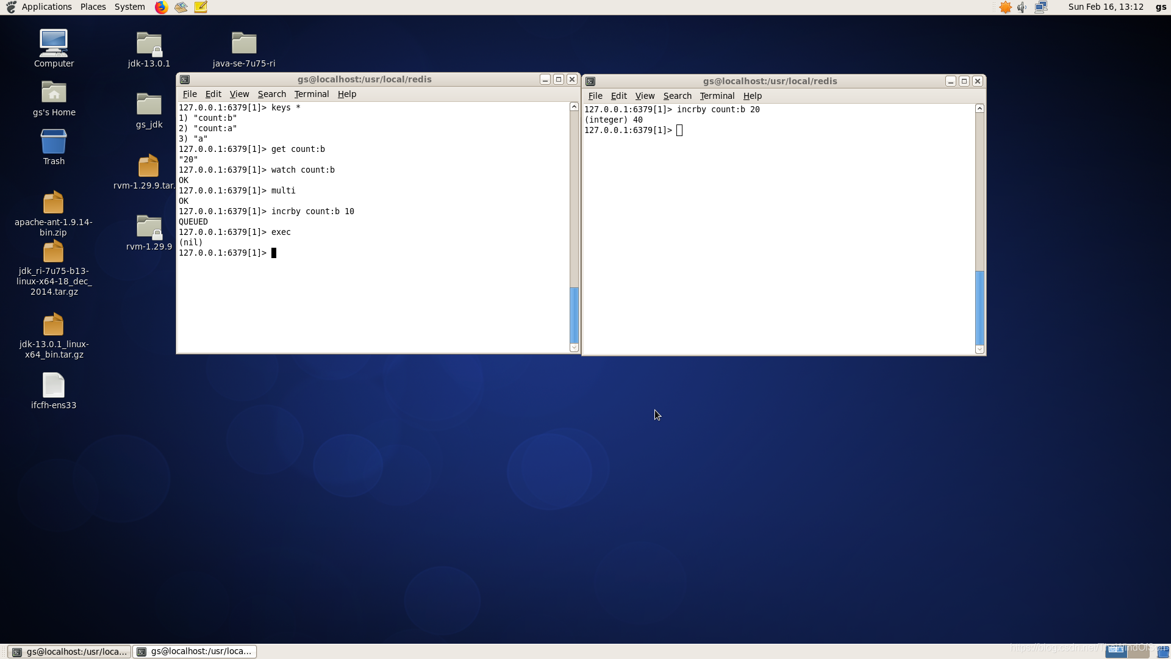
Task: Select jdk-13.0.1_linux-x64_bin.tar.gz archive icon
Action: (x=54, y=325)
